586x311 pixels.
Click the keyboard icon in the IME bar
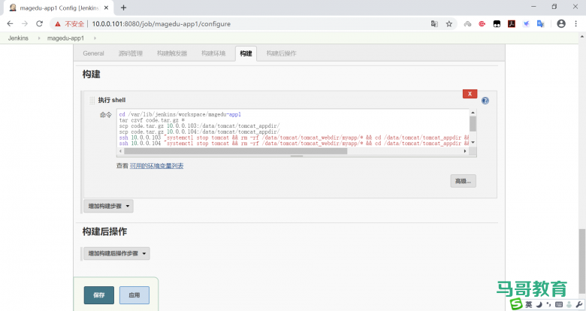(x=559, y=305)
